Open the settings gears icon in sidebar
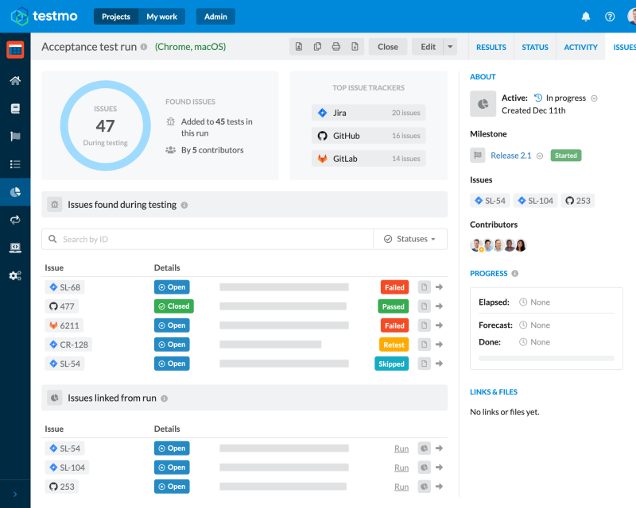 coord(14,275)
